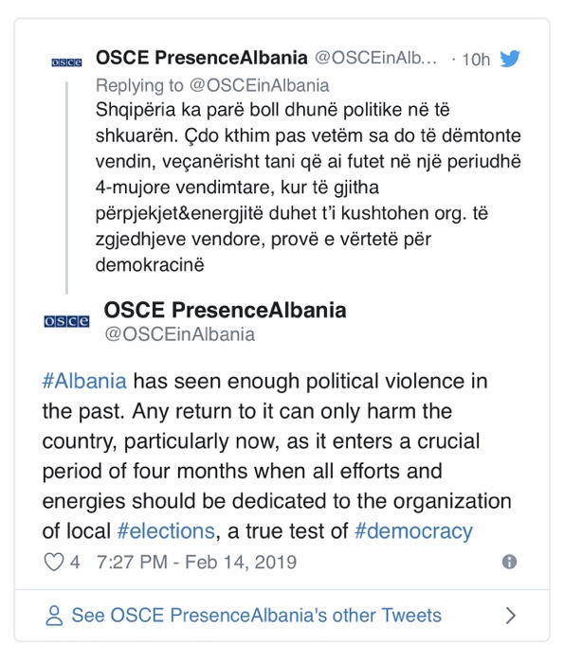Click the bold OSCE PresenceAlbania name in the reply
564x663 pixels.
point(201,58)
